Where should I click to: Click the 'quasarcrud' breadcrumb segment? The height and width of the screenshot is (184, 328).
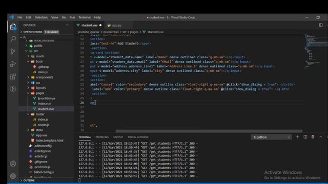[x=111, y=32]
